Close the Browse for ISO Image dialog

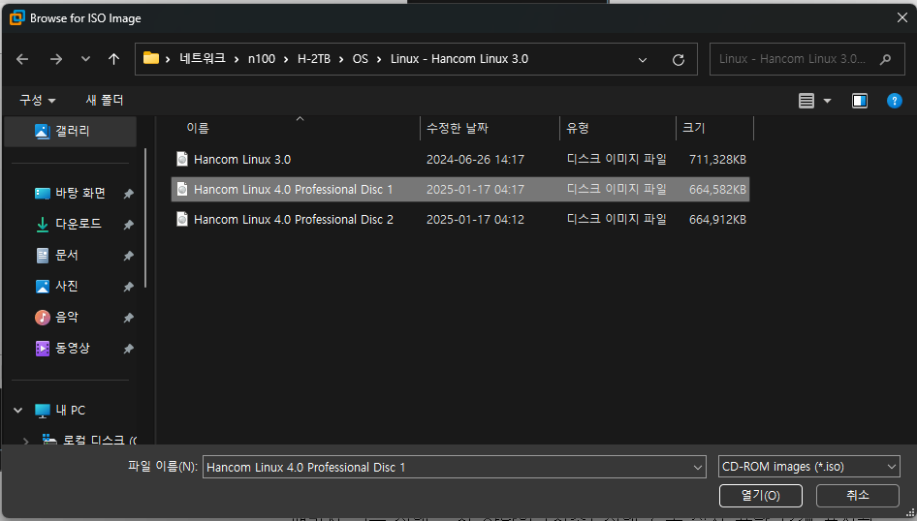901,18
